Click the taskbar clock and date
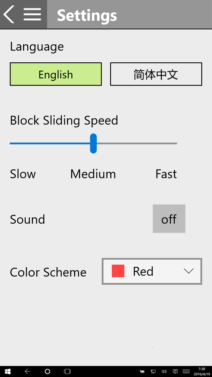The width and height of the screenshot is (212, 377). pos(202,371)
